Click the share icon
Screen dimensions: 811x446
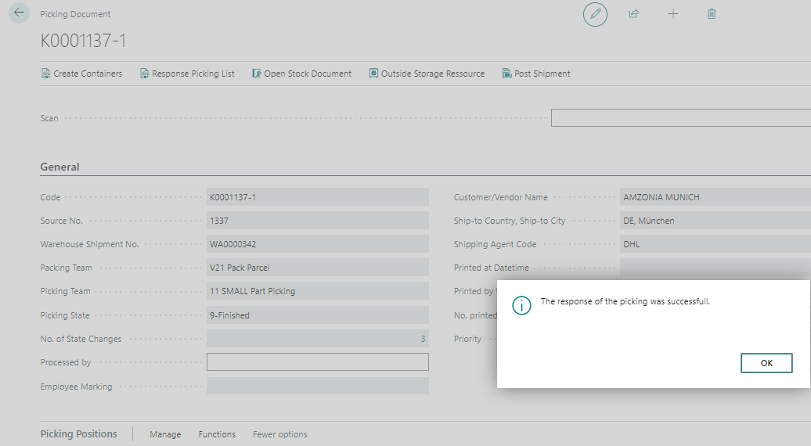634,14
